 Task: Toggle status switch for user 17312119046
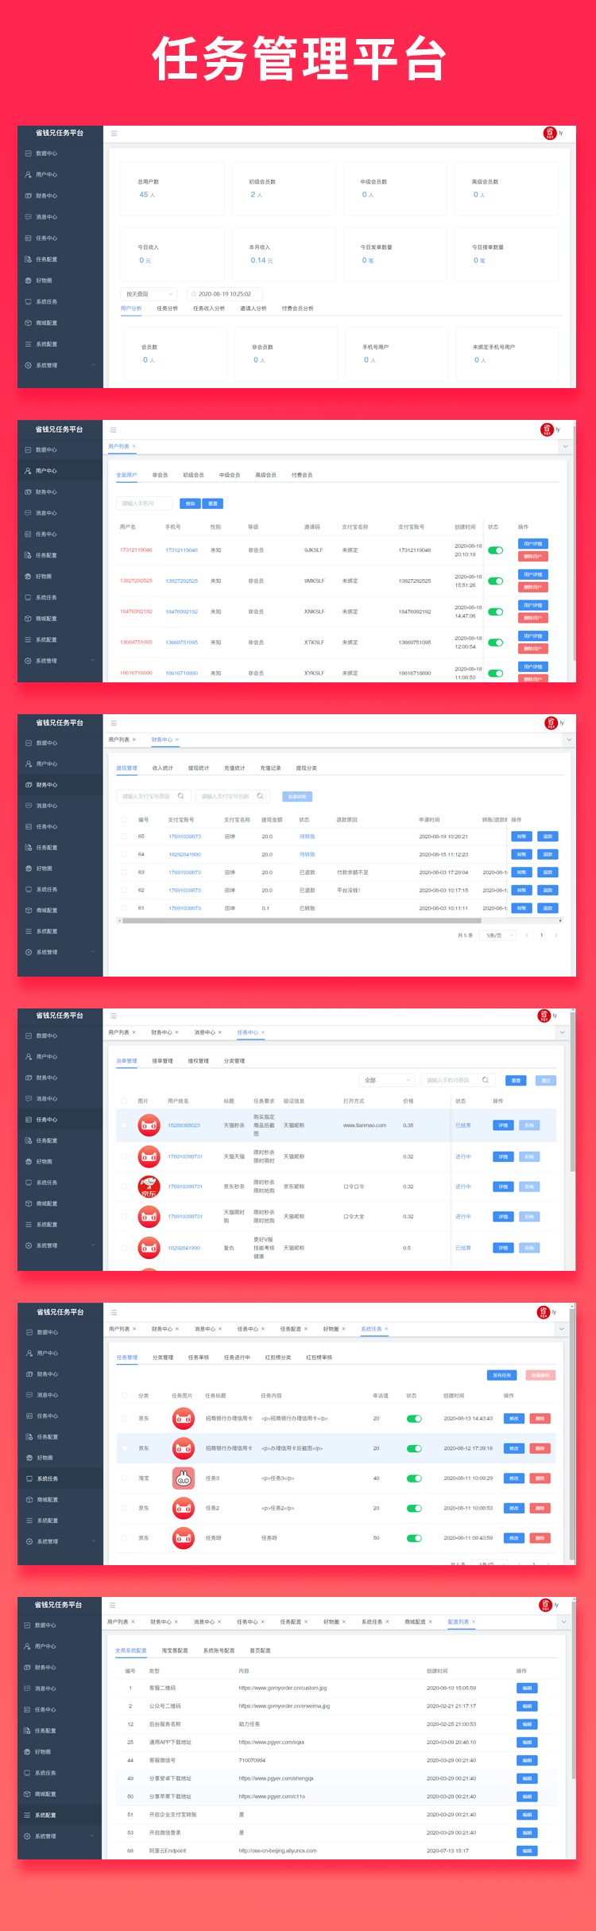[495, 550]
